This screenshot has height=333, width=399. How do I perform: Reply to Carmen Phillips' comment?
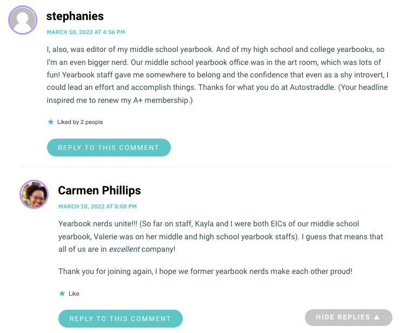click(121, 319)
